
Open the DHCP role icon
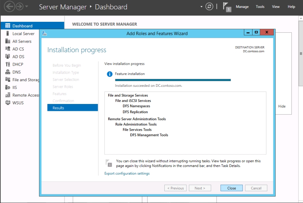[8, 64]
